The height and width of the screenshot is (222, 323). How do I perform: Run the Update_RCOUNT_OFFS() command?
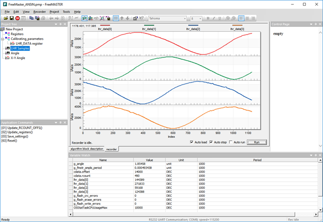pyautogui.click(x=22, y=128)
